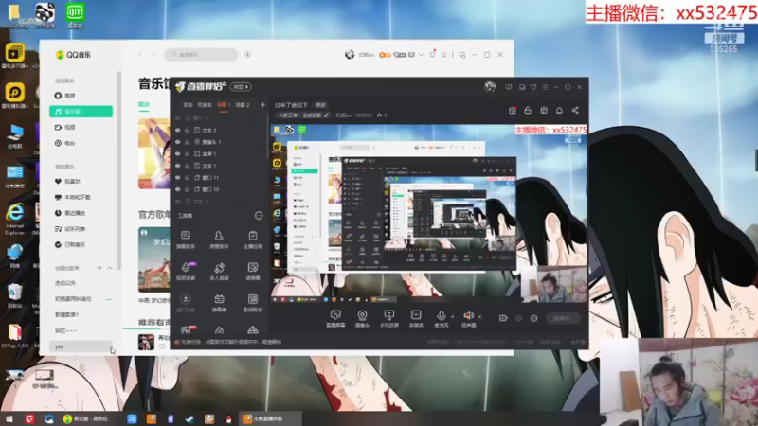This screenshot has height=426, width=758.
Task: Select the yes playlist in QQ Music
Action: [x=81, y=346]
